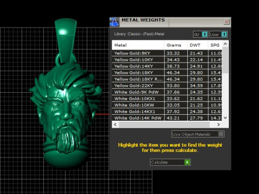Select the White Gold:10KX1 row
Screen dimensions: 259x194
(x=167, y=99)
